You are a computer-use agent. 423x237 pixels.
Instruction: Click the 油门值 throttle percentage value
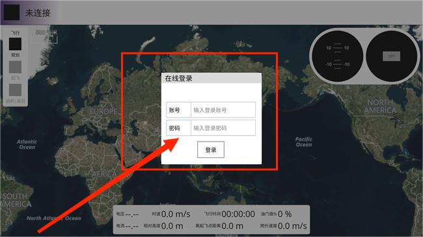coord(284,214)
